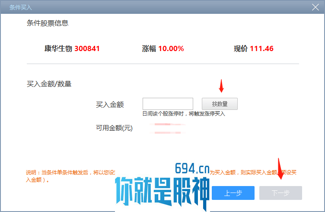Viewport: 325px width, 212px height.
Task: Click the 买入金额 input field
Action: coord(168,104)
